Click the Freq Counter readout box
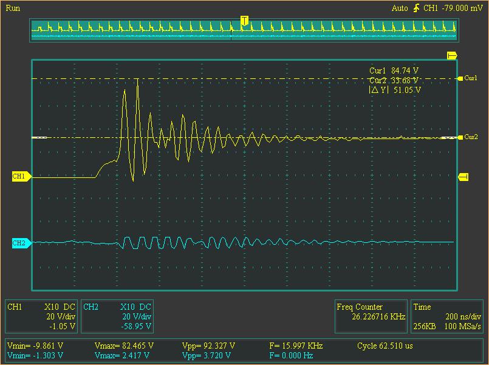489x365 pixels. pyautogui.click(x=371, y=312)
